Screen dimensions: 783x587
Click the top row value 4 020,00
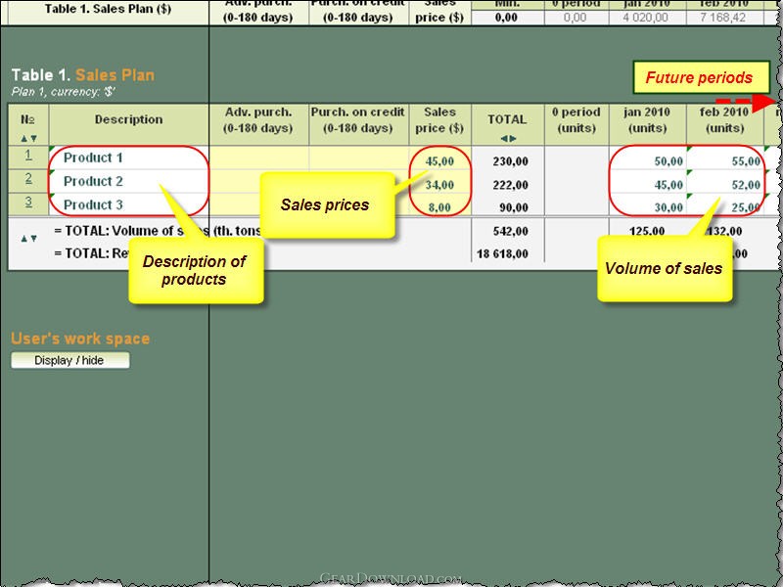point(645,18)
